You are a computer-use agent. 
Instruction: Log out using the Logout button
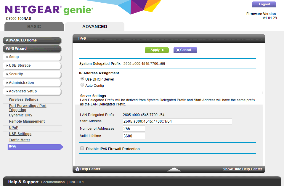coord(264,4)
